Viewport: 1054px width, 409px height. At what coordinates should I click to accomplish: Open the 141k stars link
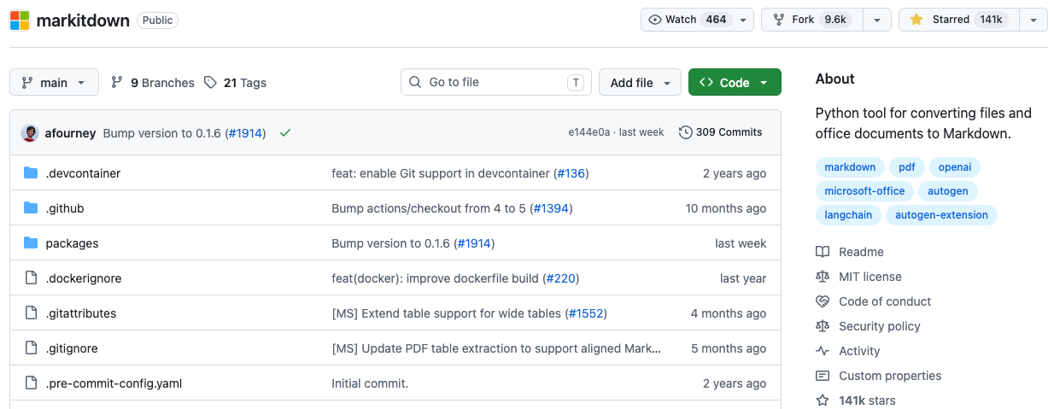click(856, 400)
